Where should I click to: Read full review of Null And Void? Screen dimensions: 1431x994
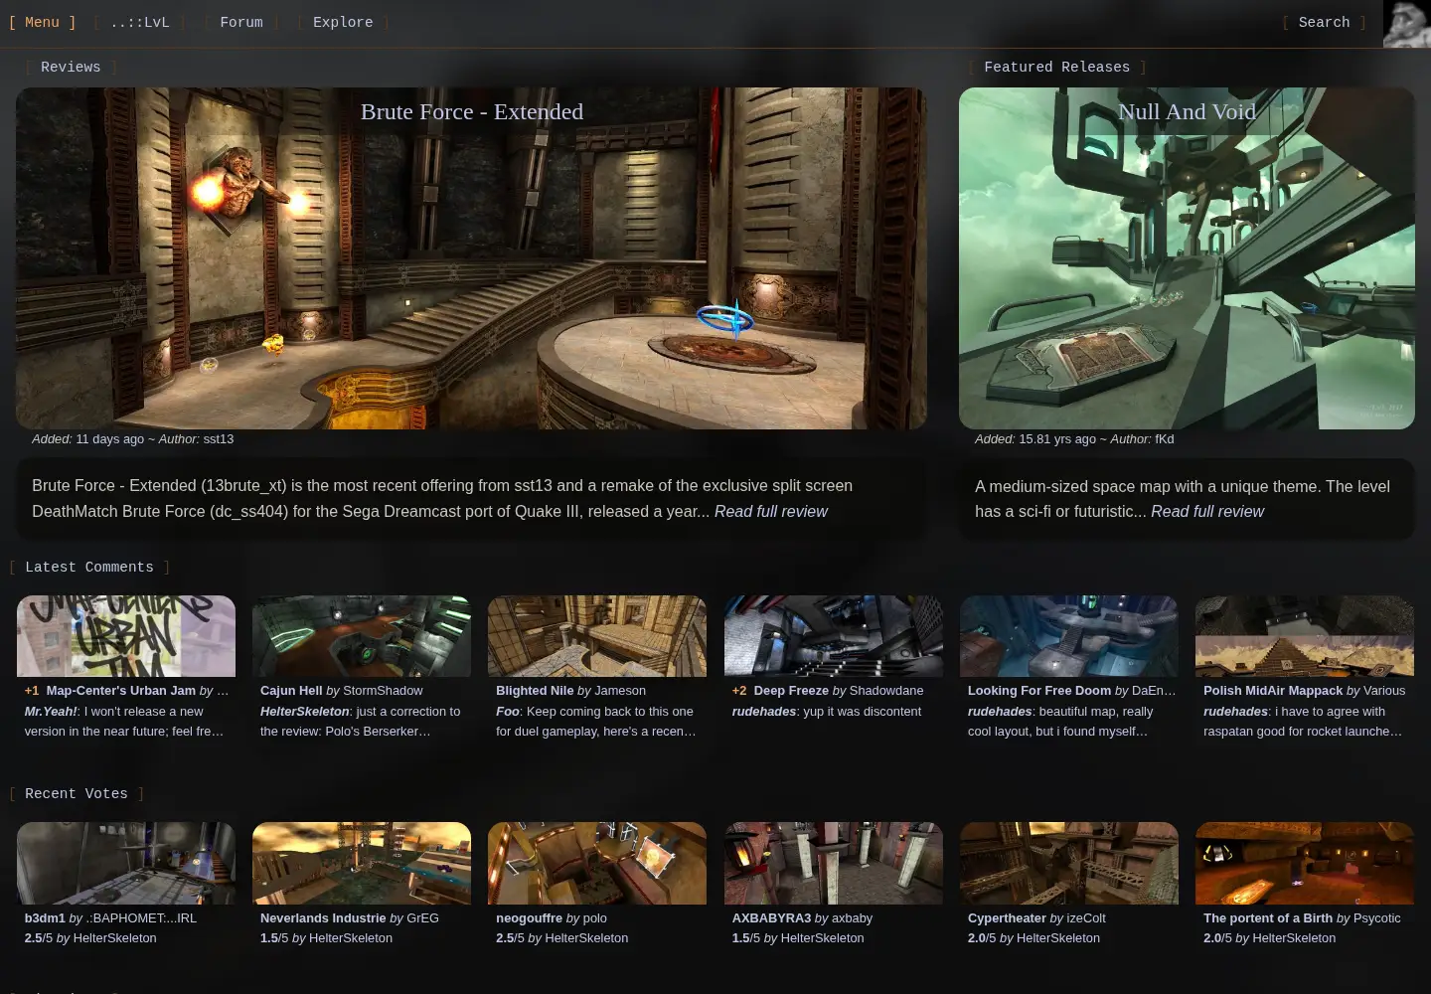pos(1207,511)
